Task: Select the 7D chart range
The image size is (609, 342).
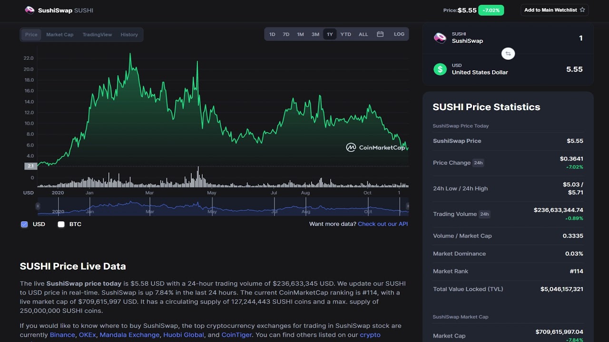Action: click(286, 34)
